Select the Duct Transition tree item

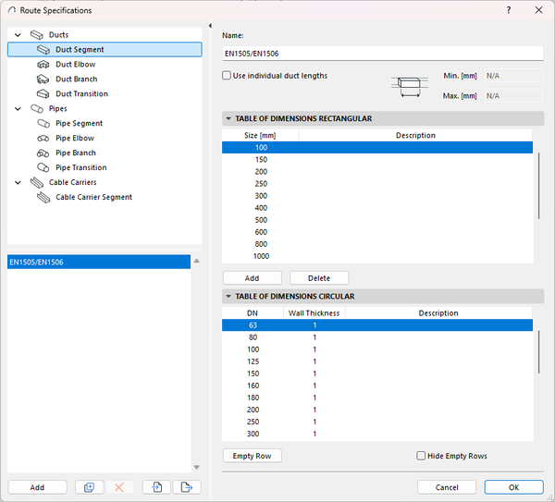tap(81, 94)
